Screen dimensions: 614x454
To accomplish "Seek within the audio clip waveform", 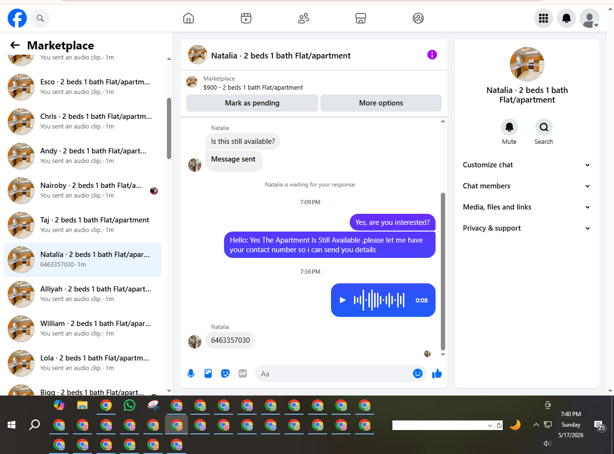I will (379, 300).
